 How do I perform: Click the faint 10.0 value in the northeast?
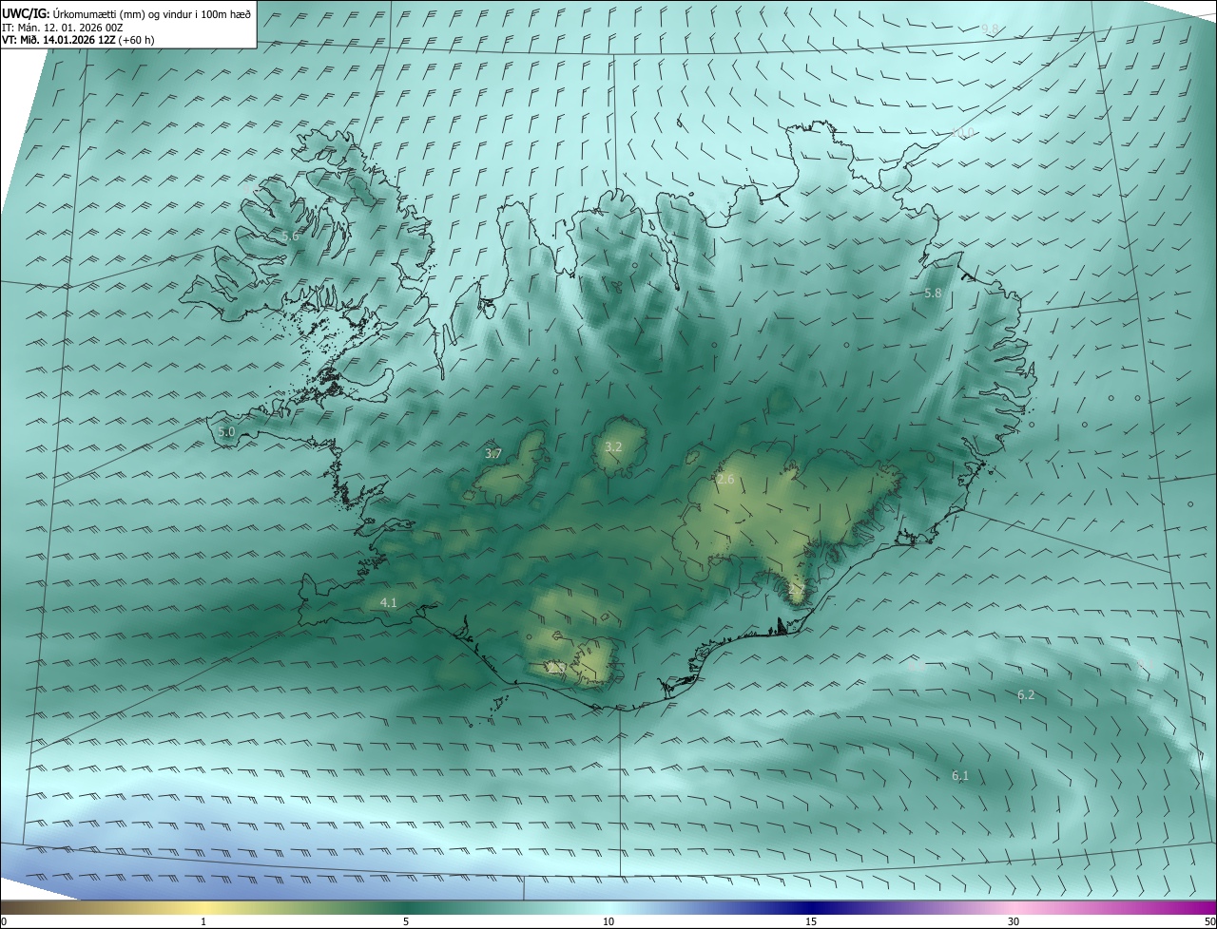click(963, 133)
